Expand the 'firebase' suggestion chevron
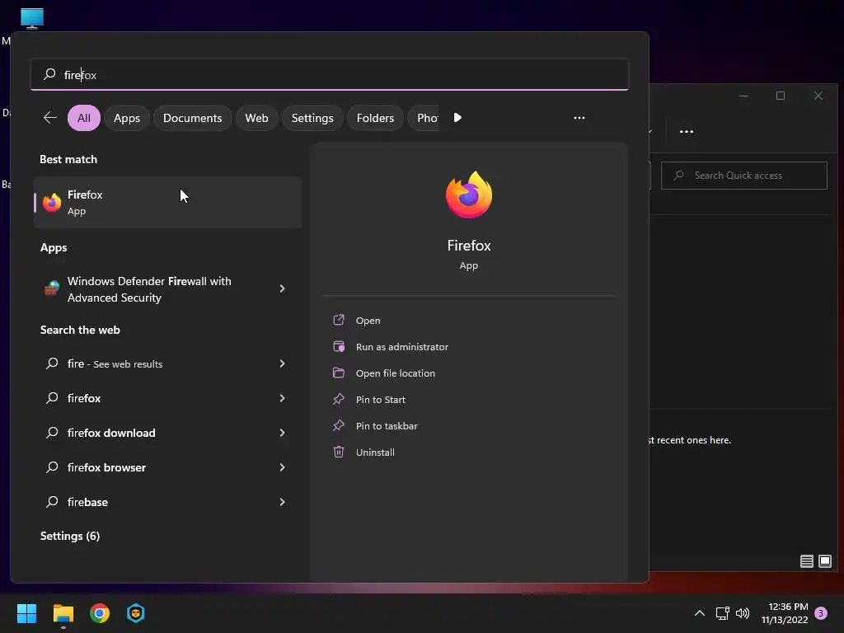 coord(282,502)
